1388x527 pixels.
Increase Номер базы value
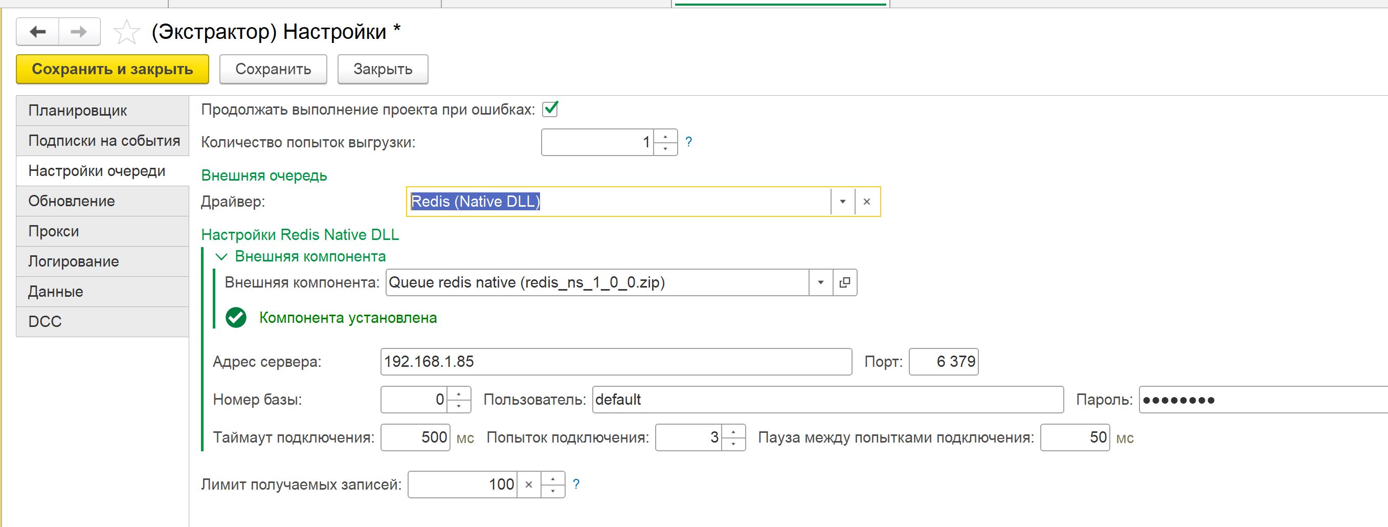point(459,394)
